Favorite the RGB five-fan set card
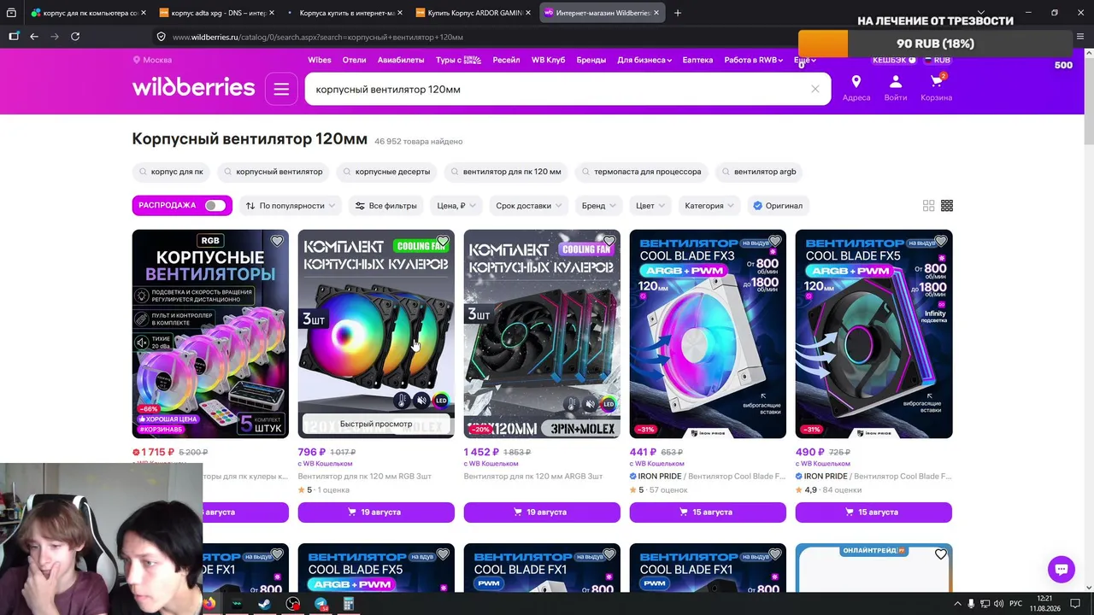Image resolution: width=1094 pixels, height=615 pixels. point(277,242)
